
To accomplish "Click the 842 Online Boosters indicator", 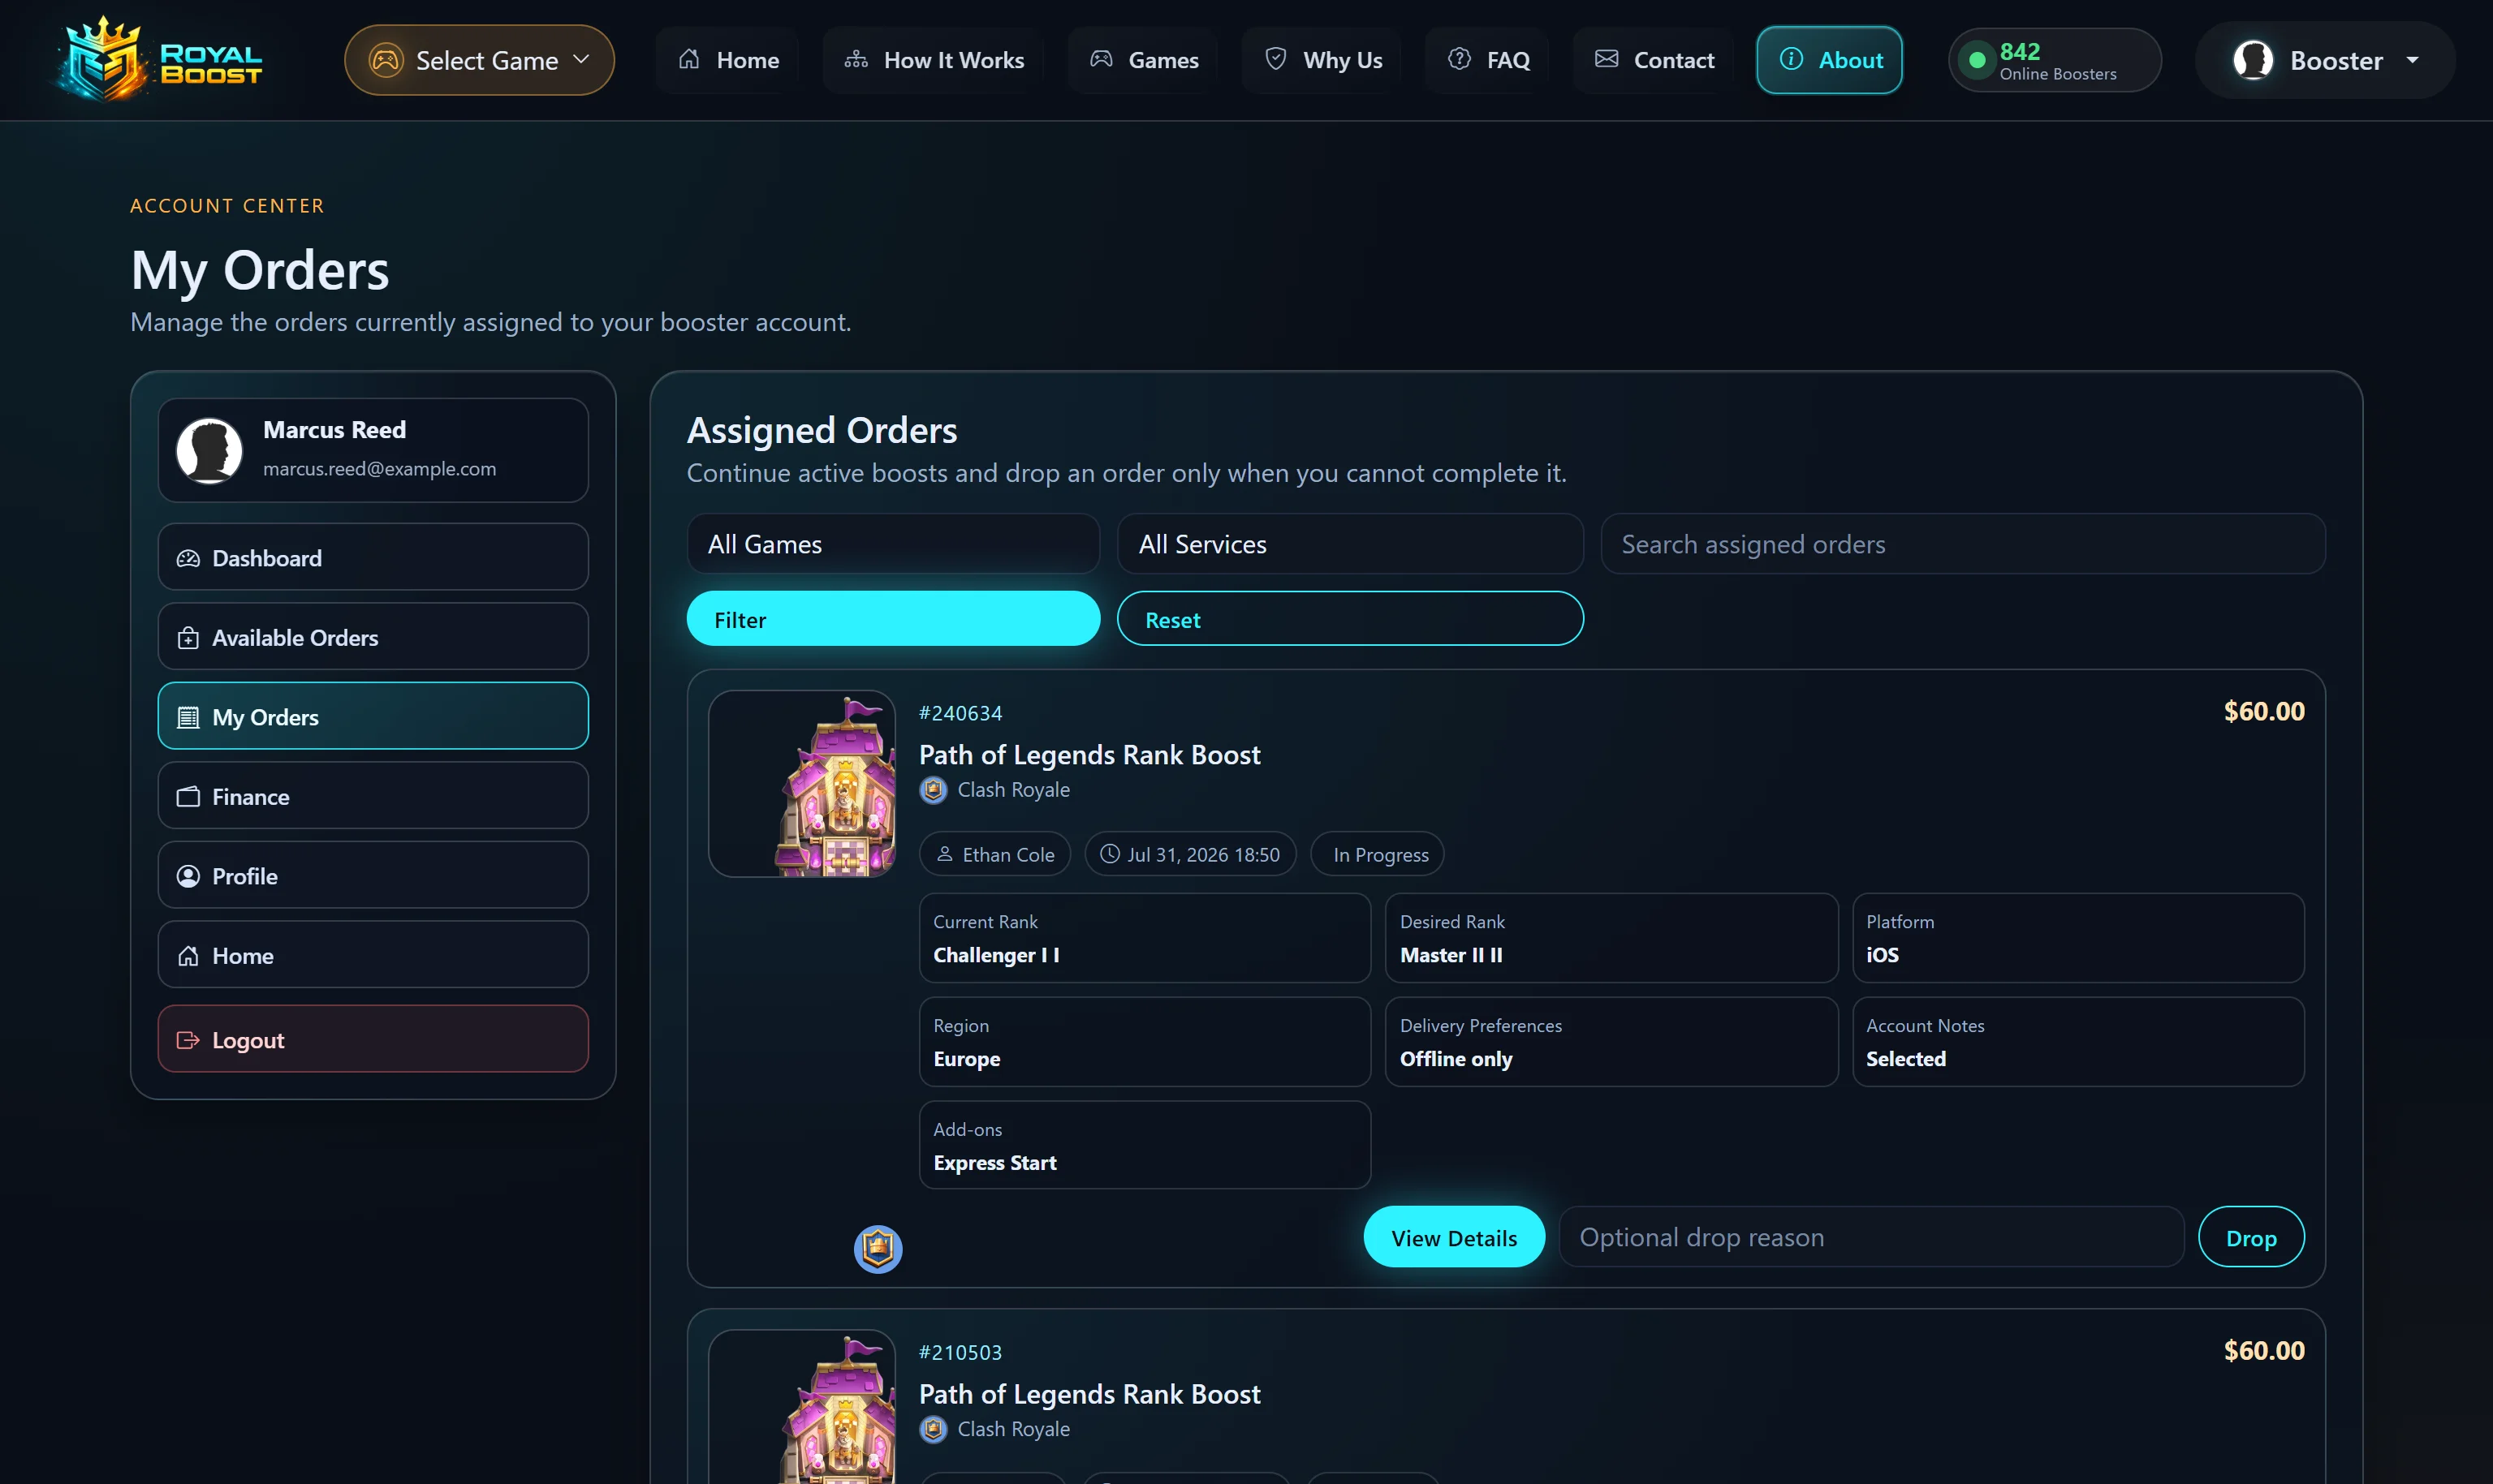I will click(x=2055, y=60).
